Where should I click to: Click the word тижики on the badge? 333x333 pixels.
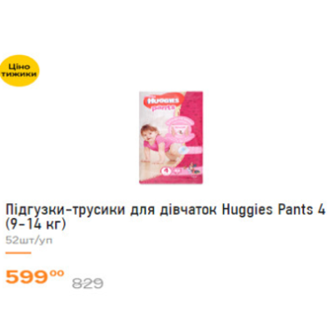(19, 74)
